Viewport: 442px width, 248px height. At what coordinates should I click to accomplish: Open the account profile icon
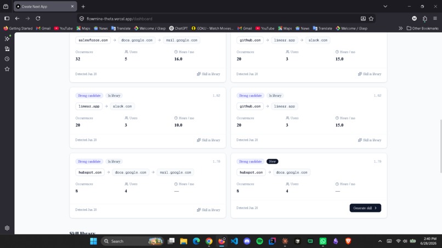click(414, 19)
